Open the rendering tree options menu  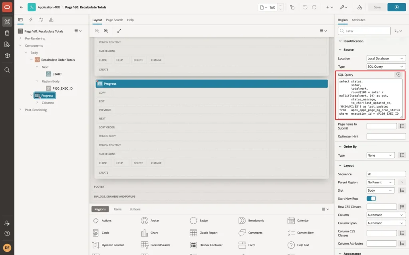tap(78, 31)
